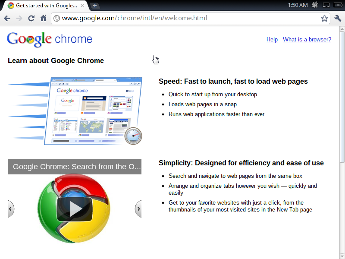The width and height of the screenshot is (345, 259).
Task: Open the Help link
Action: (x=272, y=39)
